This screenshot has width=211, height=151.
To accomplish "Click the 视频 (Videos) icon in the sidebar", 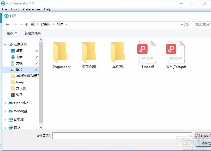I will pyautogui.click(x=12, y=94).
